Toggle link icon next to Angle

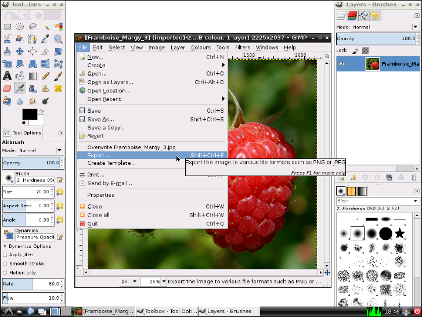[59, 220]
